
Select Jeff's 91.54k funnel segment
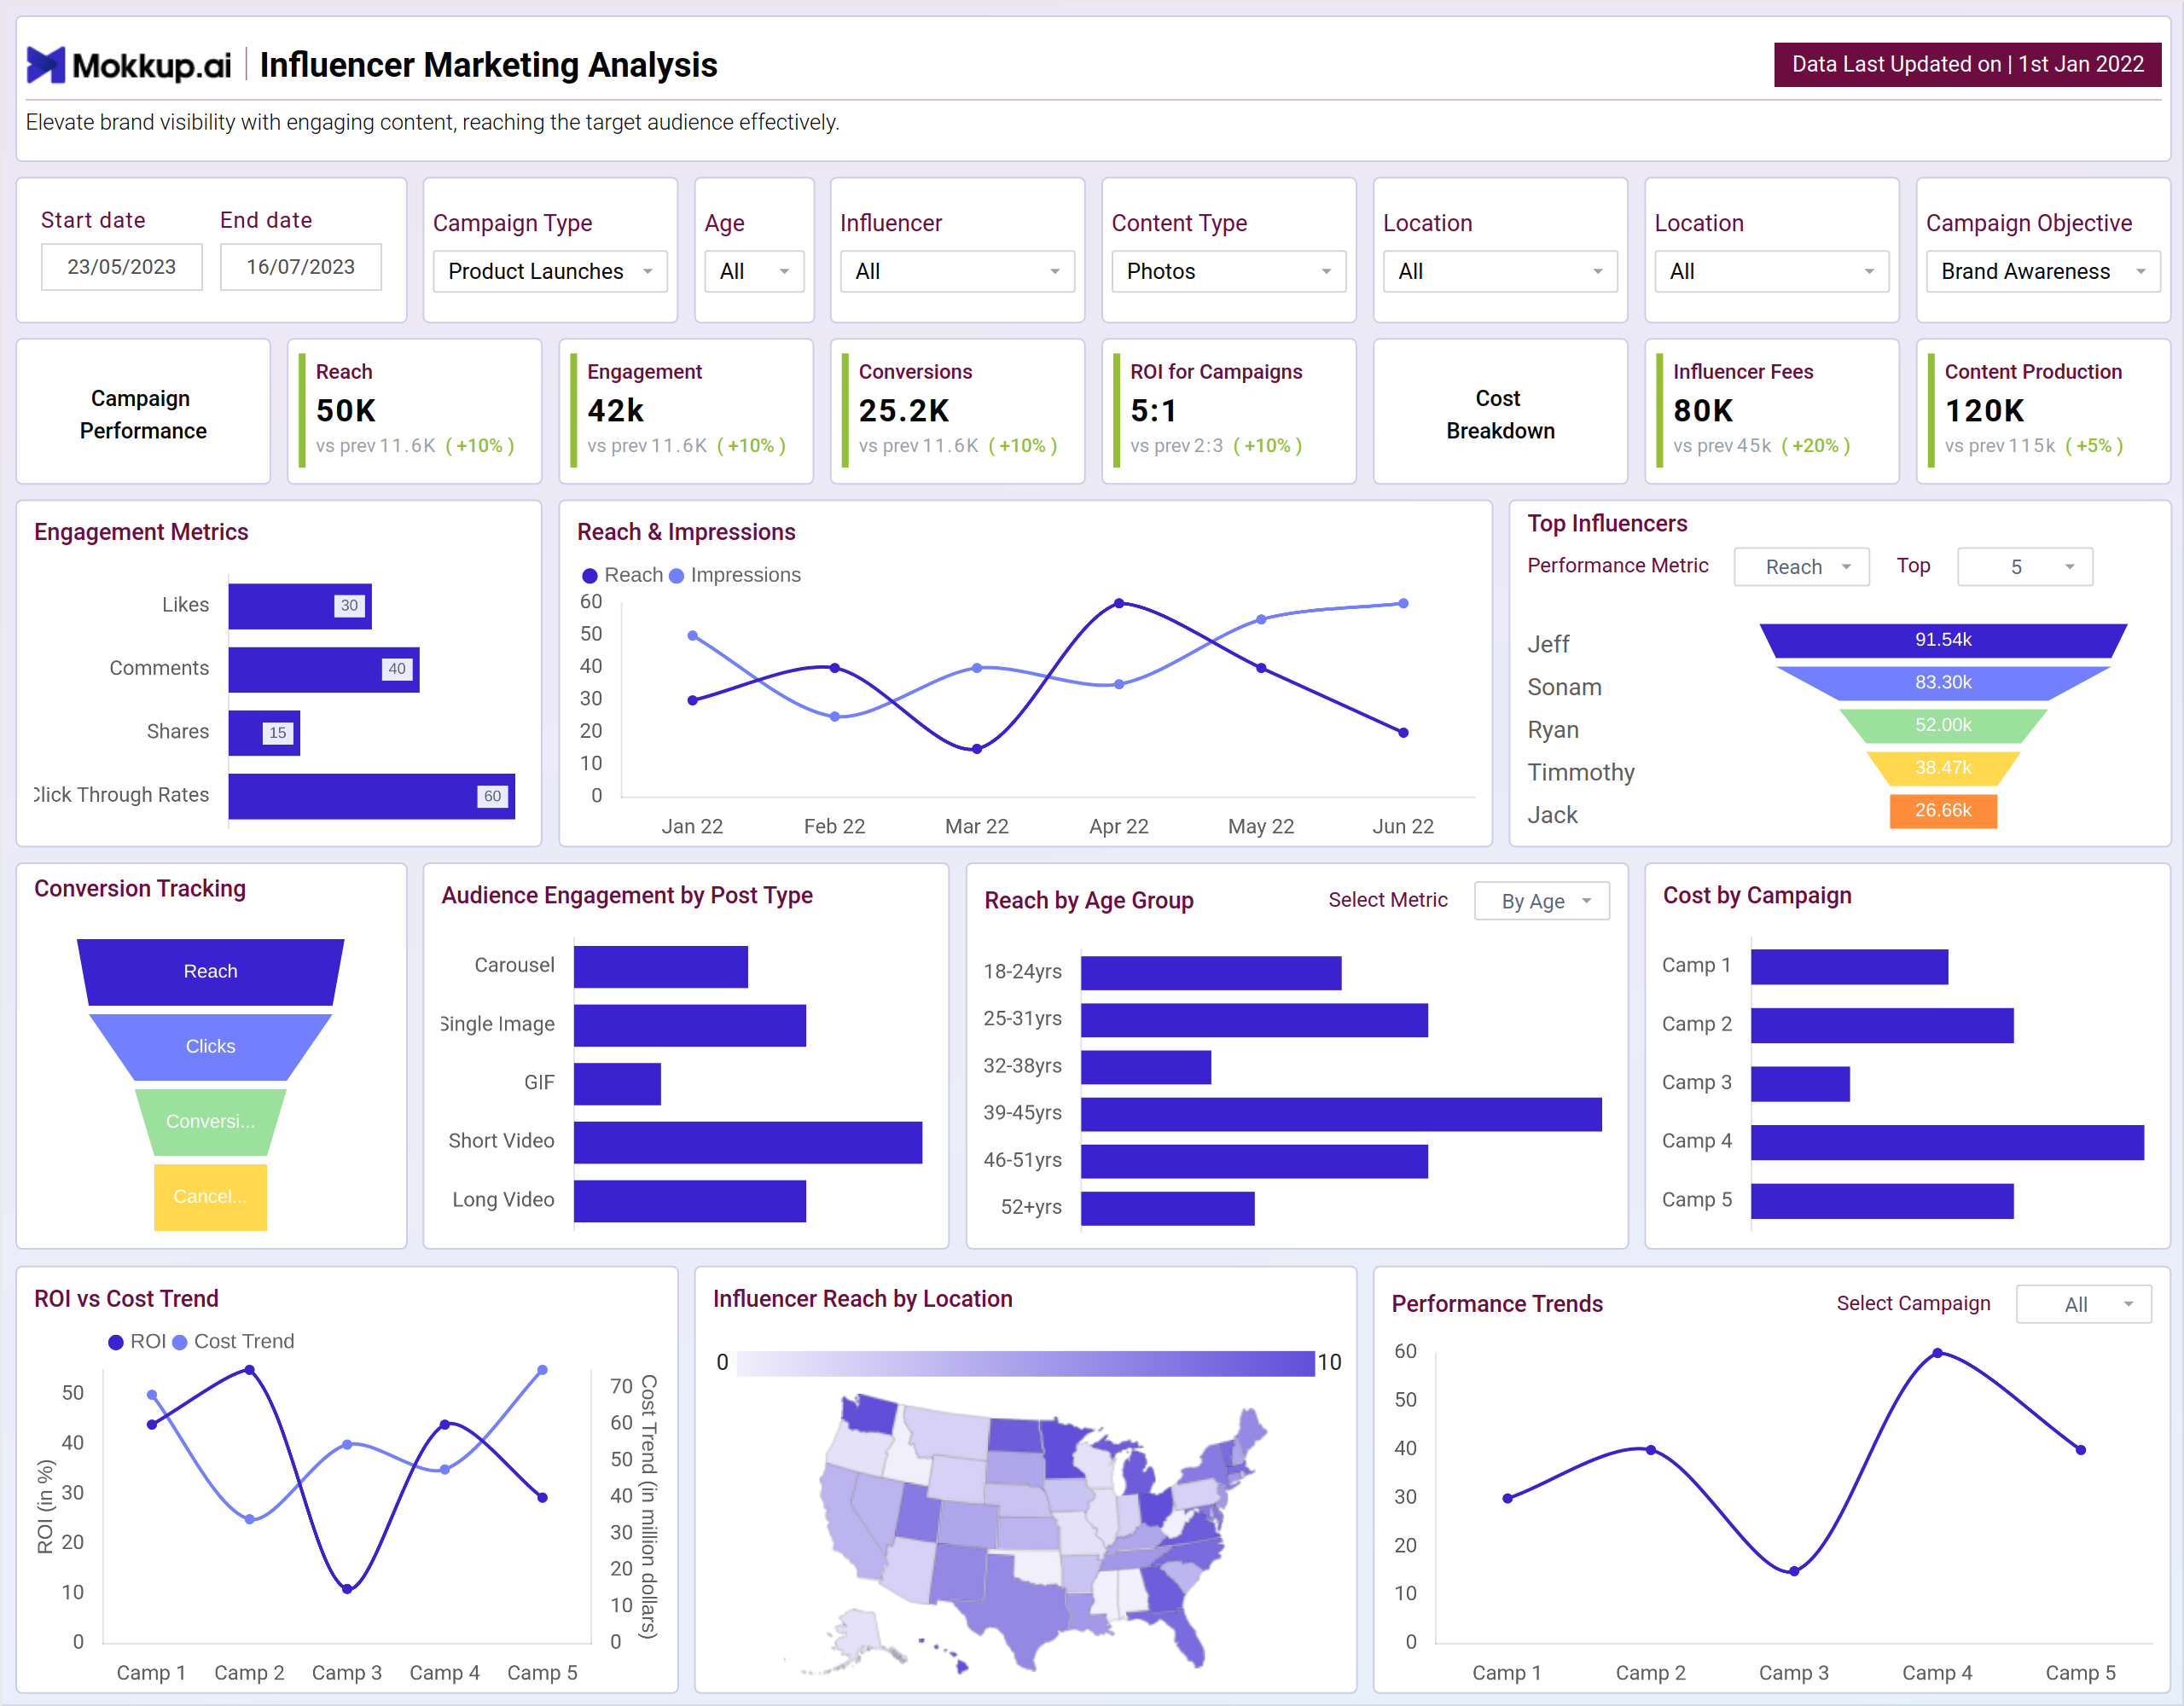(x=1943, y=640)
